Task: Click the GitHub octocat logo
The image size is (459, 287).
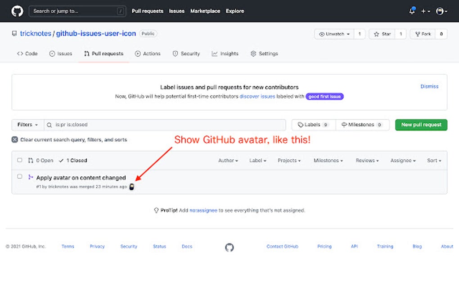Action: coord(17,11)
